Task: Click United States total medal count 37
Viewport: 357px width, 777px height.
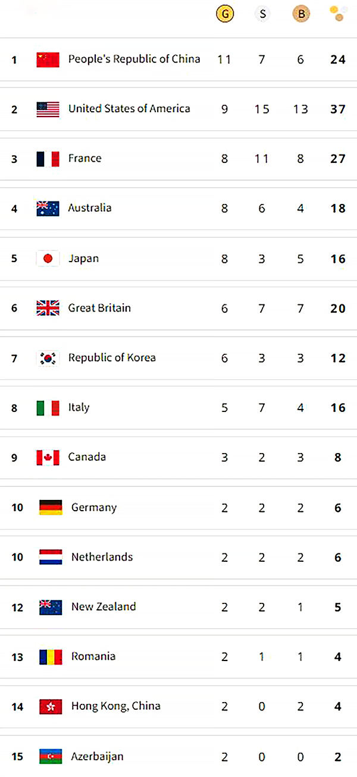Action: coord(338,110)
